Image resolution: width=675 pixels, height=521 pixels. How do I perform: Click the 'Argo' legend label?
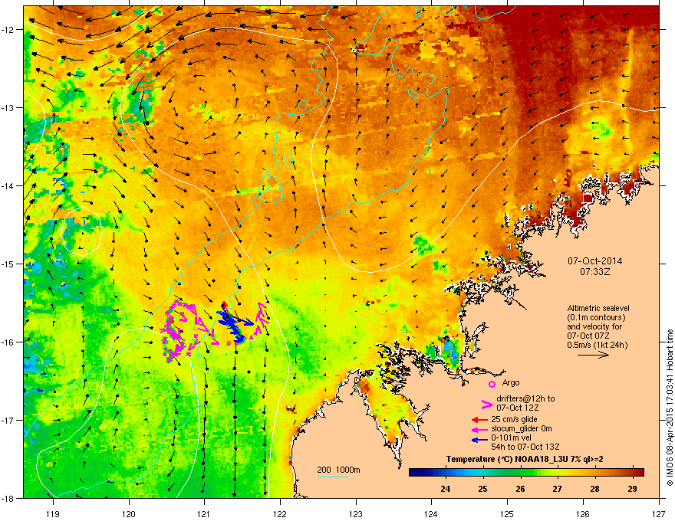tap(511, 382)
